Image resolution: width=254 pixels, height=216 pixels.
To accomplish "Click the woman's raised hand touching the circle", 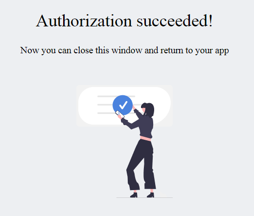I will 134,107.
